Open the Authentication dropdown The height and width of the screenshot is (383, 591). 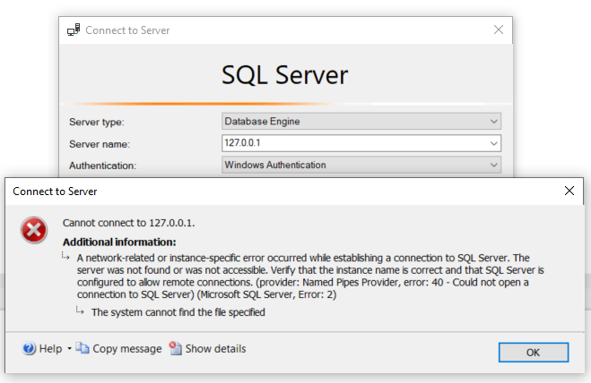[361, 165]
